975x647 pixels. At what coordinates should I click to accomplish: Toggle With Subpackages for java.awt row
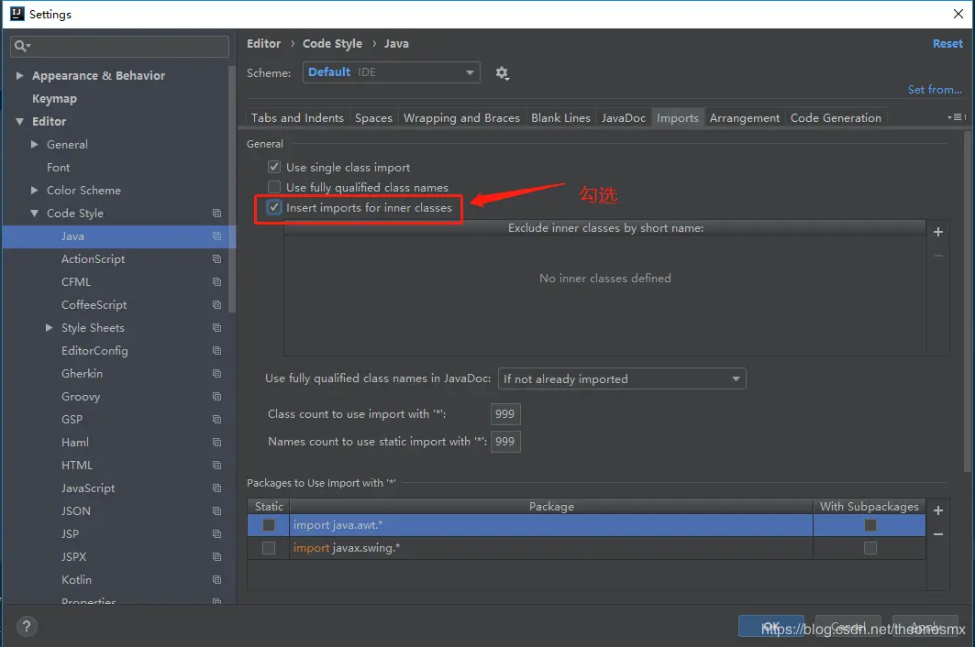pyautogui.click(x=870, y=525)
